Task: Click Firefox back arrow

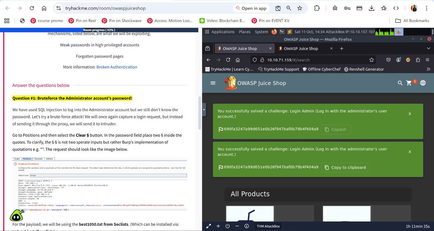Action: click(208, 60)
